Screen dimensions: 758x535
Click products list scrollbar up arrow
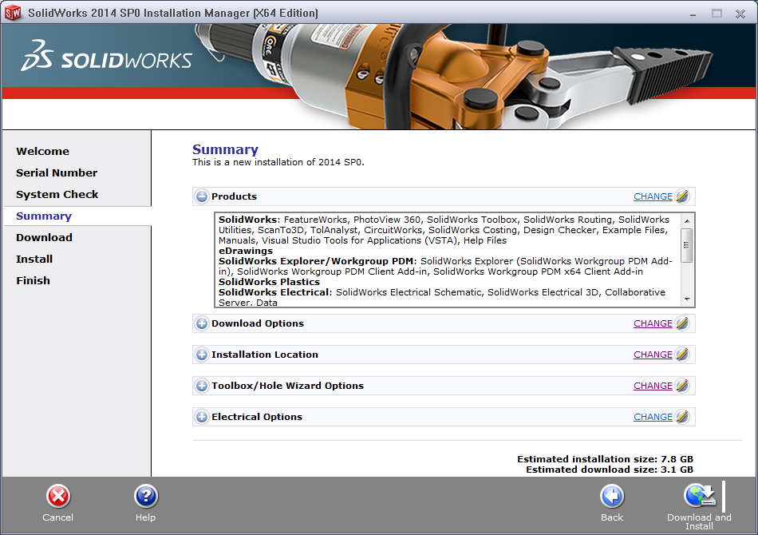point(686,220)
